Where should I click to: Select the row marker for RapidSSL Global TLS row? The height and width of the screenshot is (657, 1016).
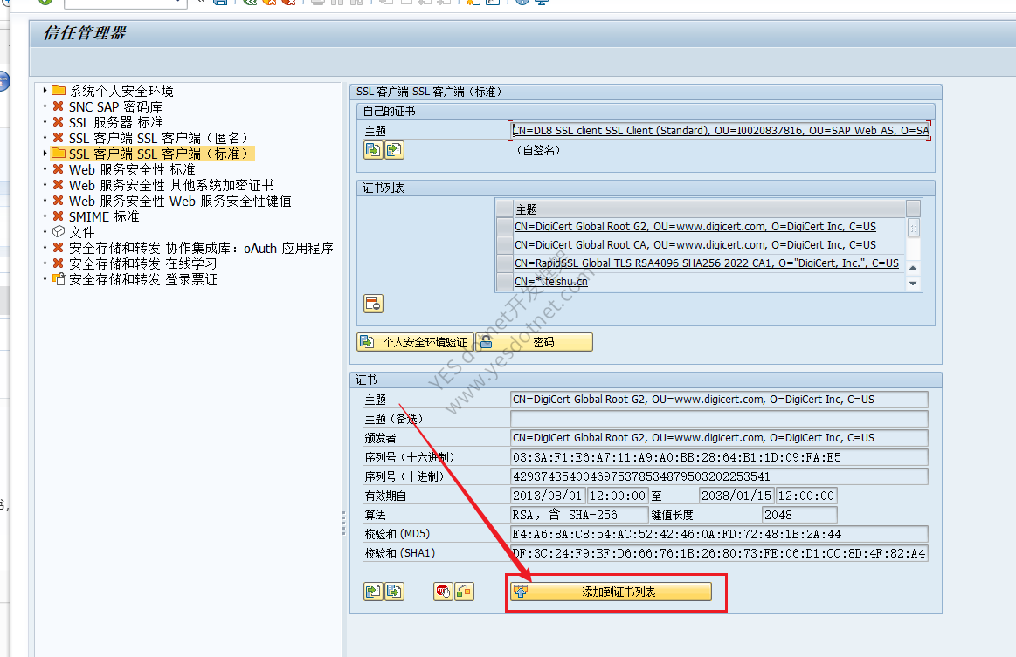coord(505,263)
